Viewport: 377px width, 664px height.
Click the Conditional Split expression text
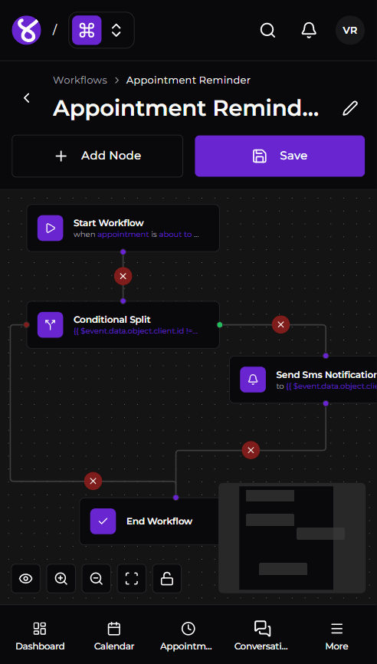(136, 330)
